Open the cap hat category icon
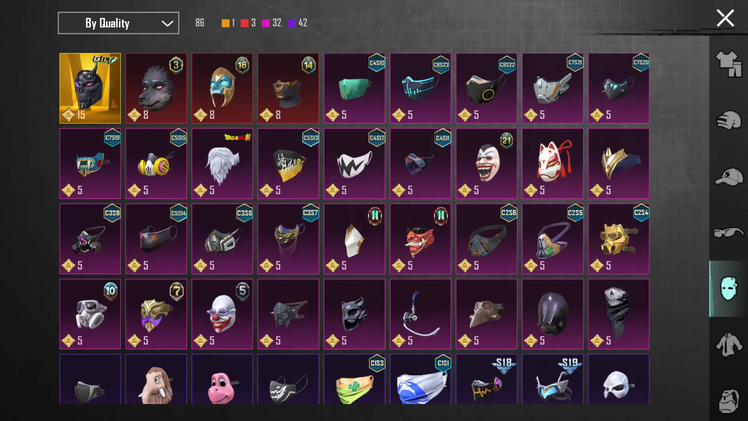This screenshot has width=748, height=421. (x=728, y=177)
